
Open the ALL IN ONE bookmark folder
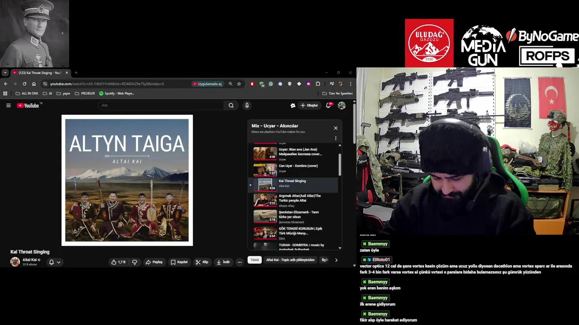[x=27, y=93]
